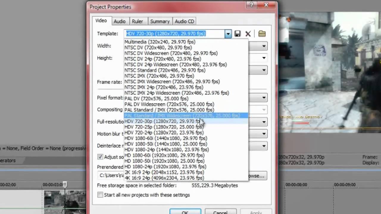Pick NTSC DV 24p (720x480, 23.976 fps)
This screenshot has width=381, height=214.
click(x=186, y=59)
